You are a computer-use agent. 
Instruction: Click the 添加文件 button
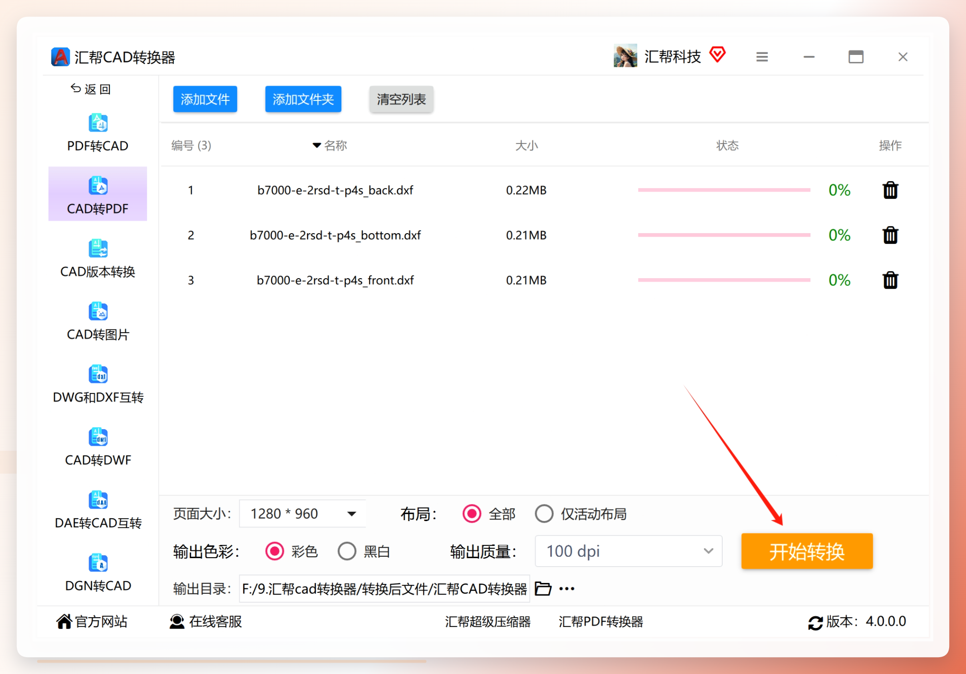(205, 99)
